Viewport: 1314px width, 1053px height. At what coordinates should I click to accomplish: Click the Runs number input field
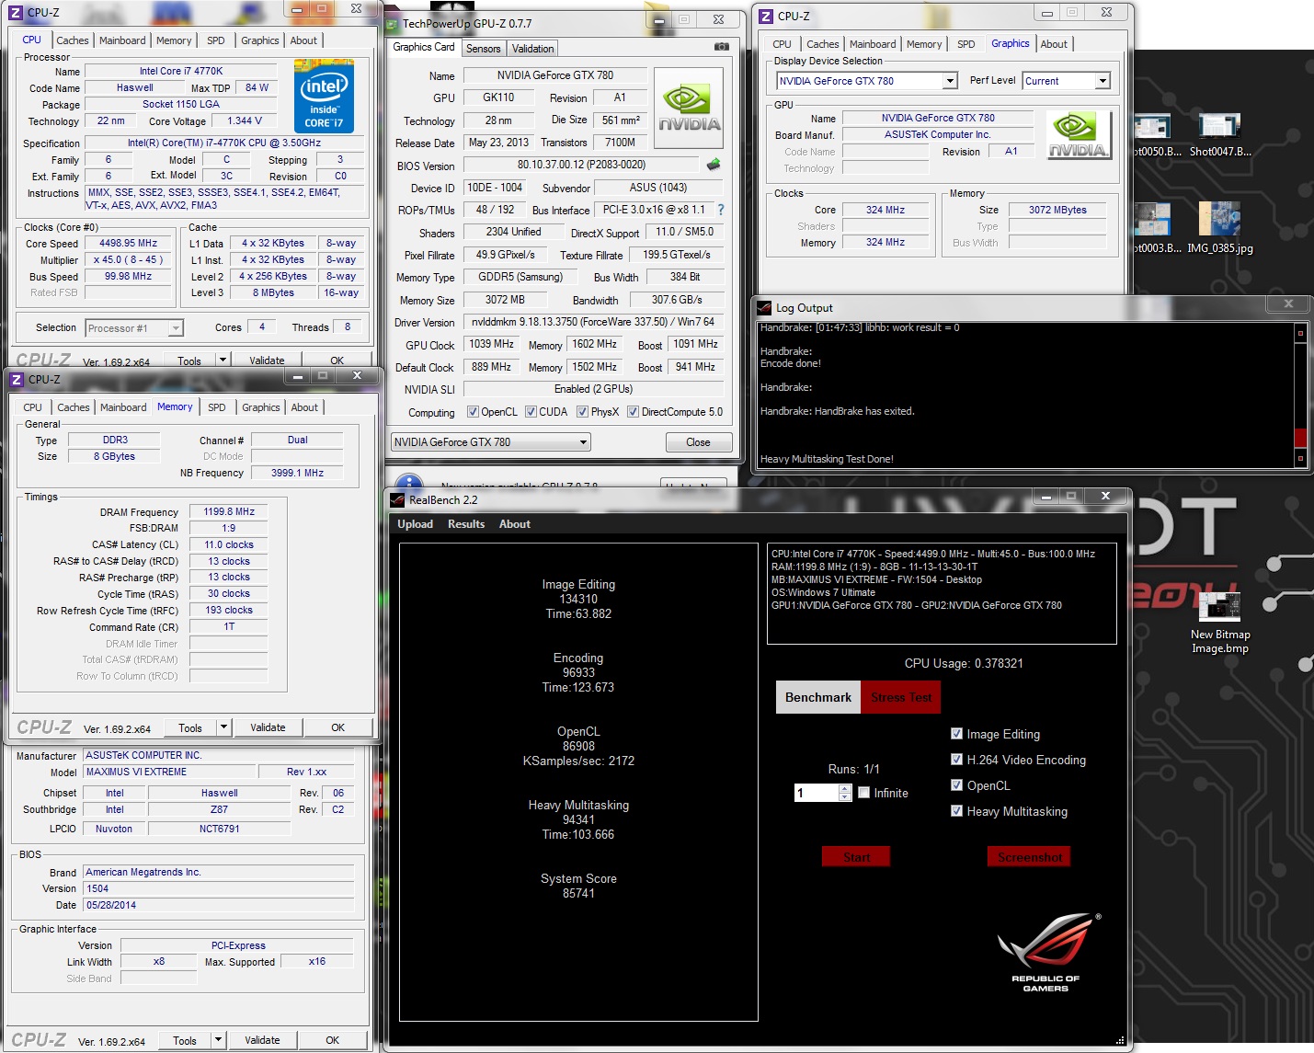[x=817, y=793]
